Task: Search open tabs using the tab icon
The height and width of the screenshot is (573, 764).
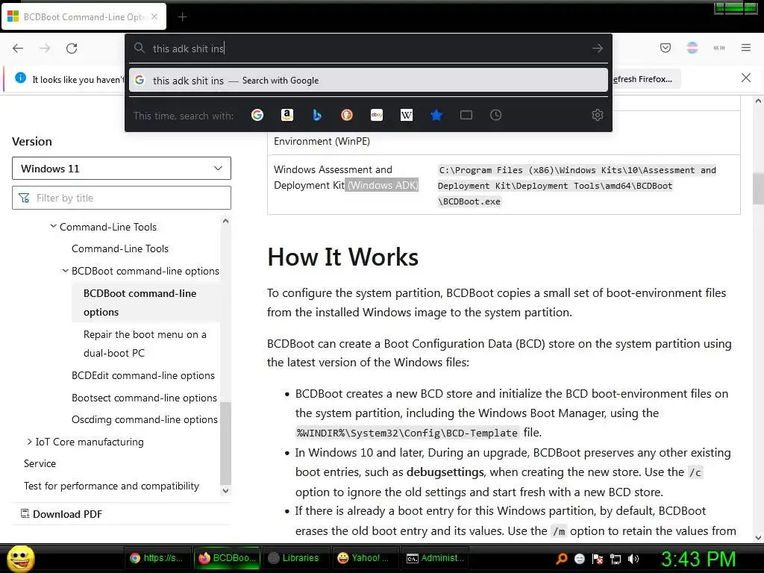Action: click(466, 115)
